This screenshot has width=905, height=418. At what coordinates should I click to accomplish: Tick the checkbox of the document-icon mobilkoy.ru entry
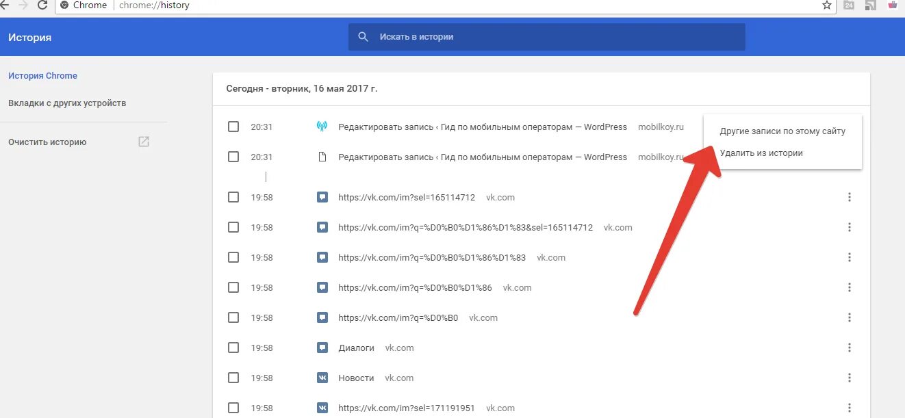click(233, 157)
